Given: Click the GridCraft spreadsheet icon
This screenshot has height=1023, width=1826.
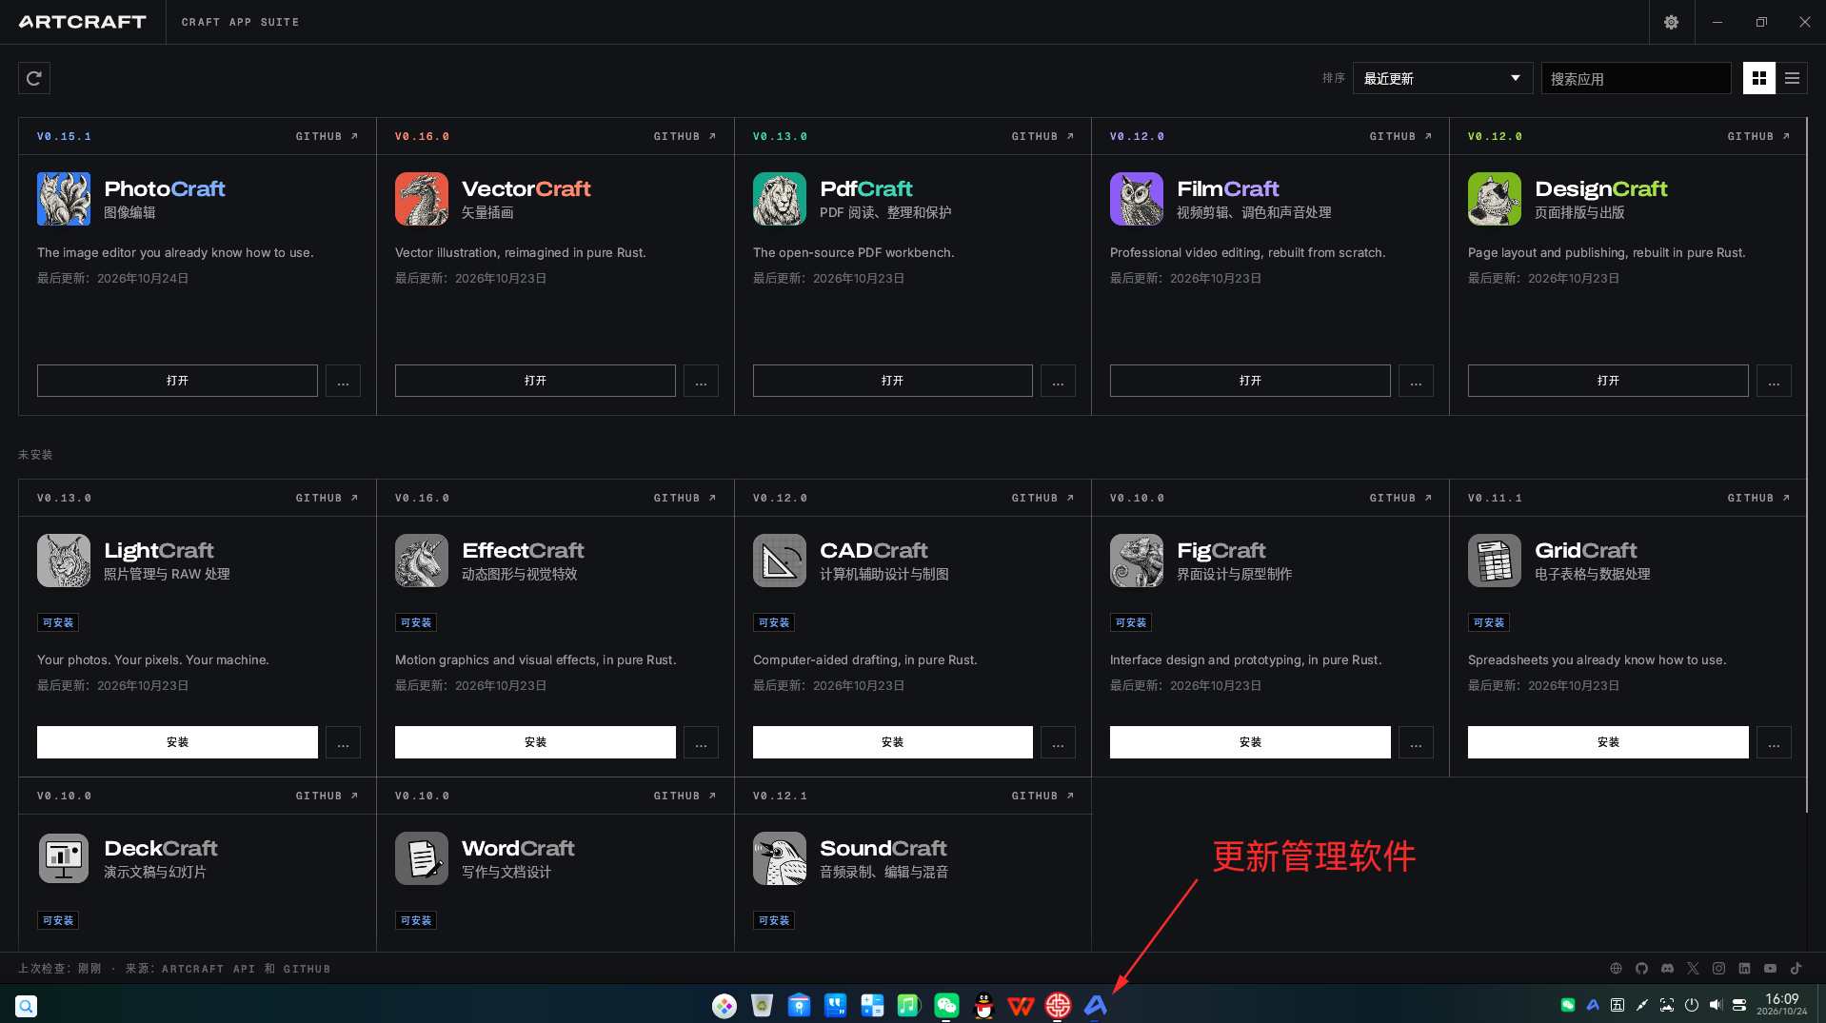Looking at the screenshot, I should click(x=1495, y=561).
